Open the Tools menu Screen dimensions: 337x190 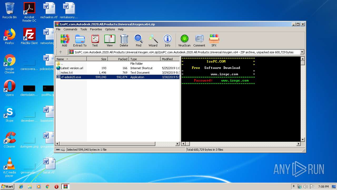84,29
